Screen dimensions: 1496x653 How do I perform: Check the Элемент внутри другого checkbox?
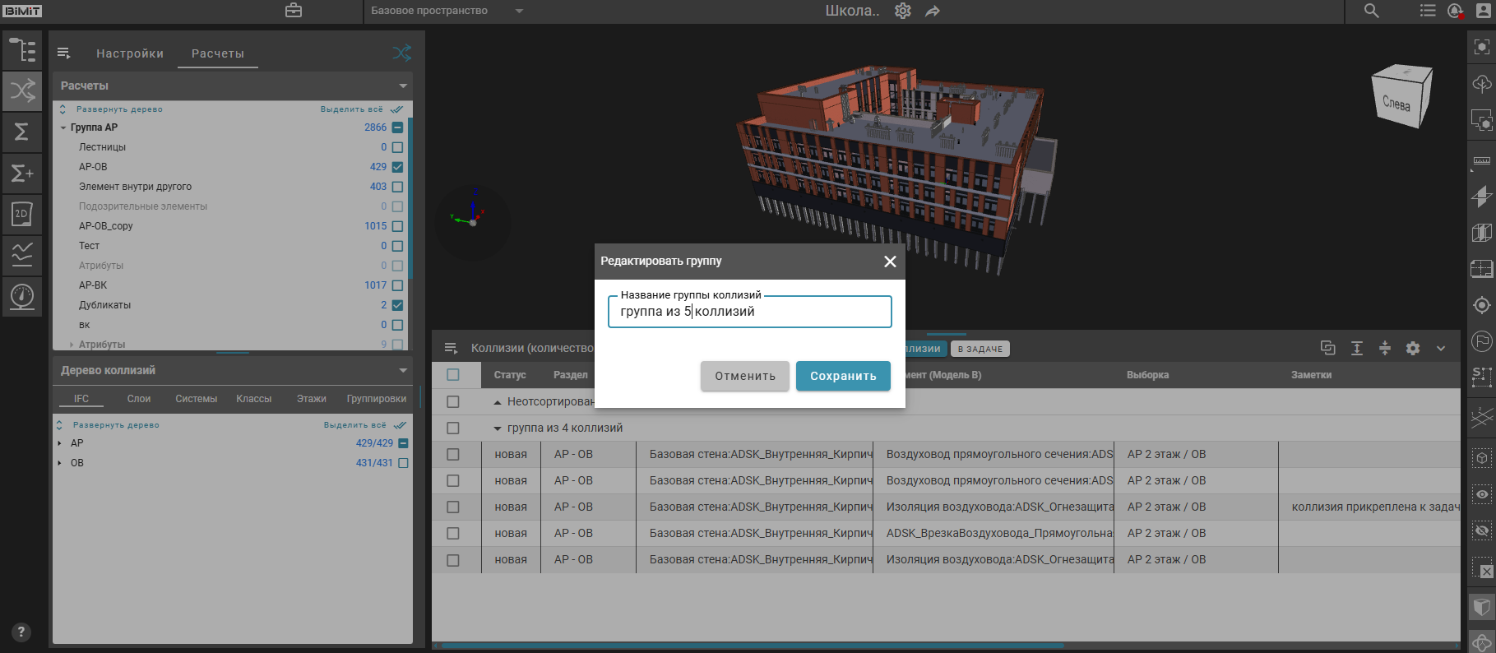point(398,187)
